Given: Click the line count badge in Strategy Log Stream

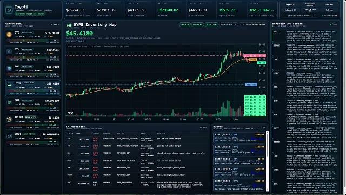Looking at the screenshot, I should (334, 24).
